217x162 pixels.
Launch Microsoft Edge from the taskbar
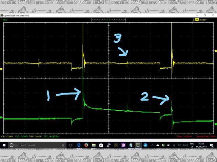[x=78, y=145]
